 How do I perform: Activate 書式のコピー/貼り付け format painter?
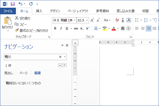(x=32, y=30)
